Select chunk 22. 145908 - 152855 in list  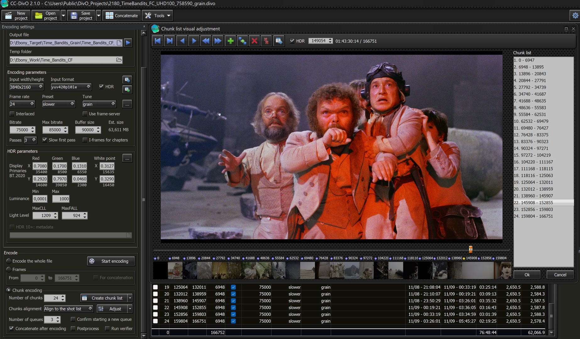[544, 202]
